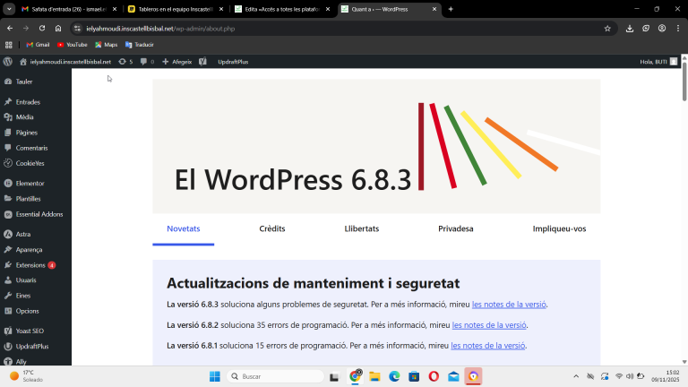
Task: Open release notes link for version 6.8.2
Action: pos(488,325)
